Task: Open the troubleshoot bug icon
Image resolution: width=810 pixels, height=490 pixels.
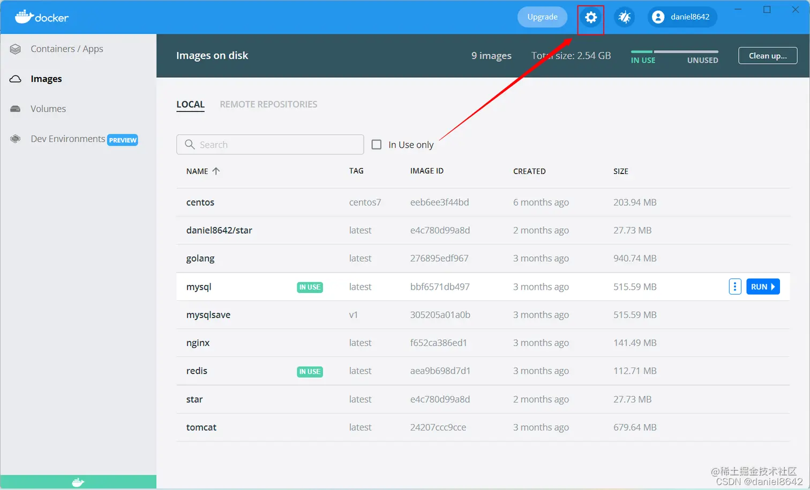Action: pos(624,17)
